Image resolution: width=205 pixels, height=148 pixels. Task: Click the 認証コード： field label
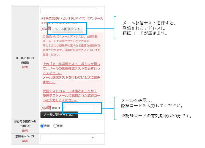(x=59, y=108)
